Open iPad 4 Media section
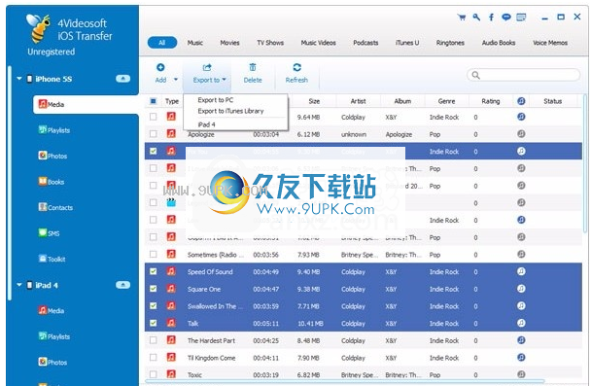 pyautogui.click(x=52, y=310)
